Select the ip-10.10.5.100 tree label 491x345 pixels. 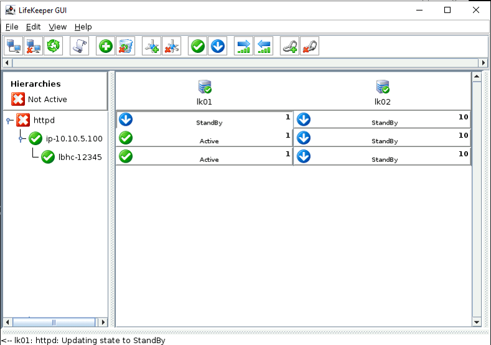pyautogui.click(x=74, y=139)
